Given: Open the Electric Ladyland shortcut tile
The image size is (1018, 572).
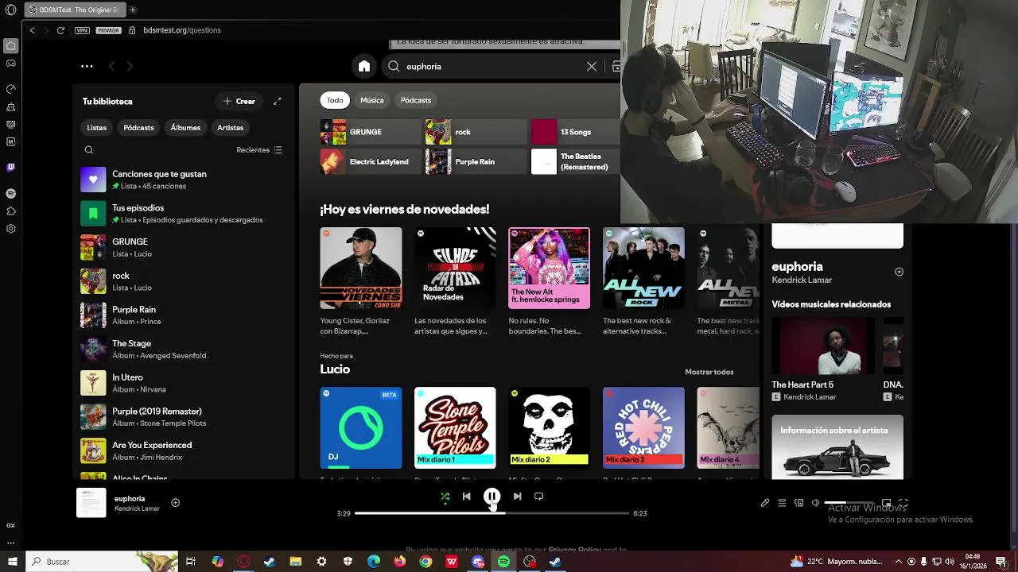Looking at the screenshot, I should point(371,162).
